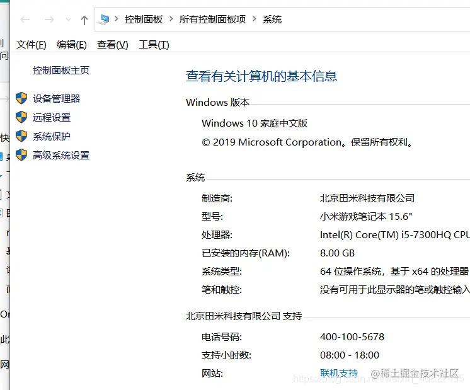This screenshot has width=470, height=390.
Task: Click the 型号: label
Action: click(x=212, y=217)
